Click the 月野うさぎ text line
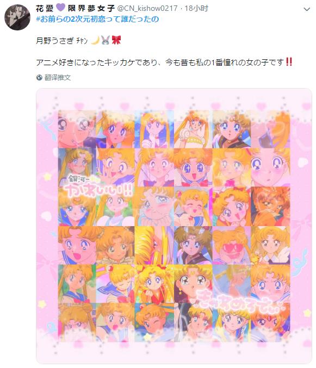316x368 pixels. pyautogui.click(x=78, y=40)
